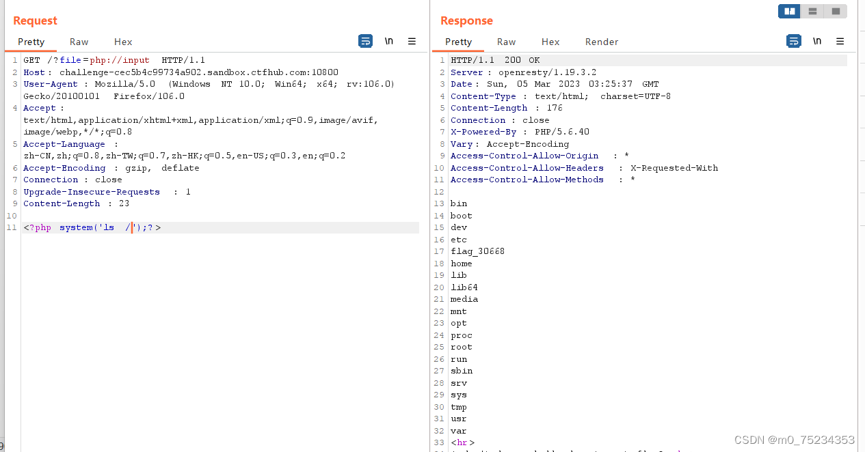Screen dimensions: 865x452
Task: Click the sbin entry in response
Action: pos(462,371)
